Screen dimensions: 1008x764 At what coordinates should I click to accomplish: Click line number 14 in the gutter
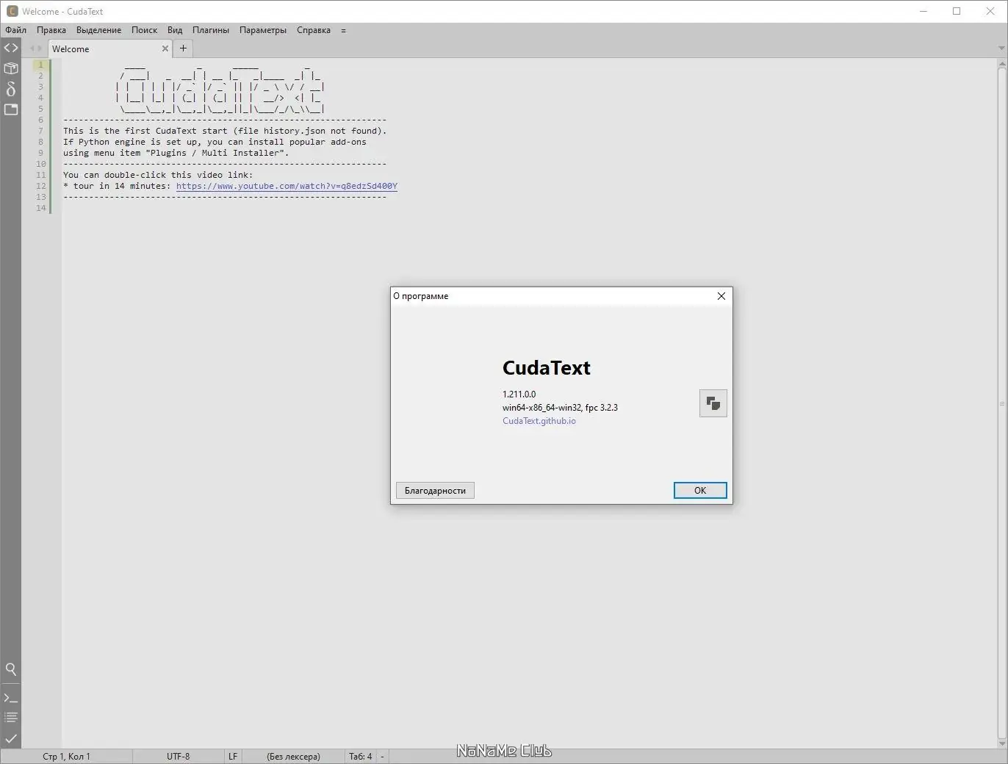click(x=41, y=208)
